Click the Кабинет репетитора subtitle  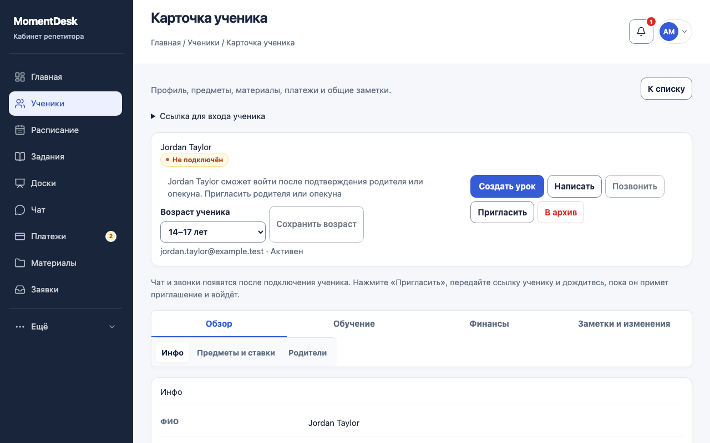pos(49,37)
